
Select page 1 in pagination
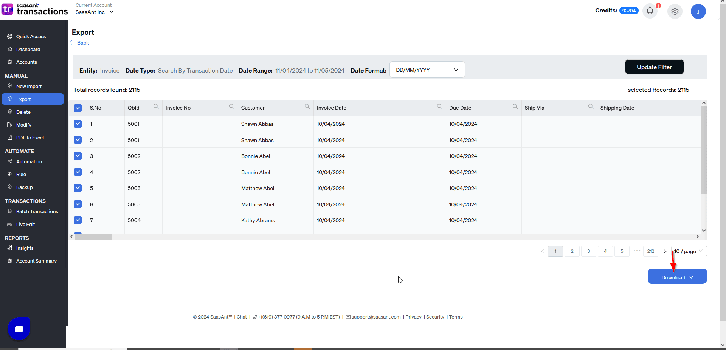tap(555, 251)
